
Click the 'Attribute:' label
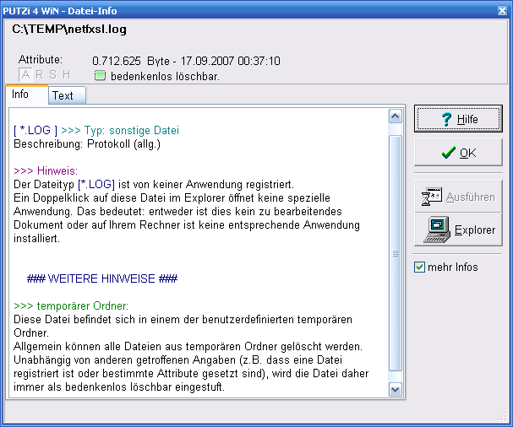(x=41, y=59)
